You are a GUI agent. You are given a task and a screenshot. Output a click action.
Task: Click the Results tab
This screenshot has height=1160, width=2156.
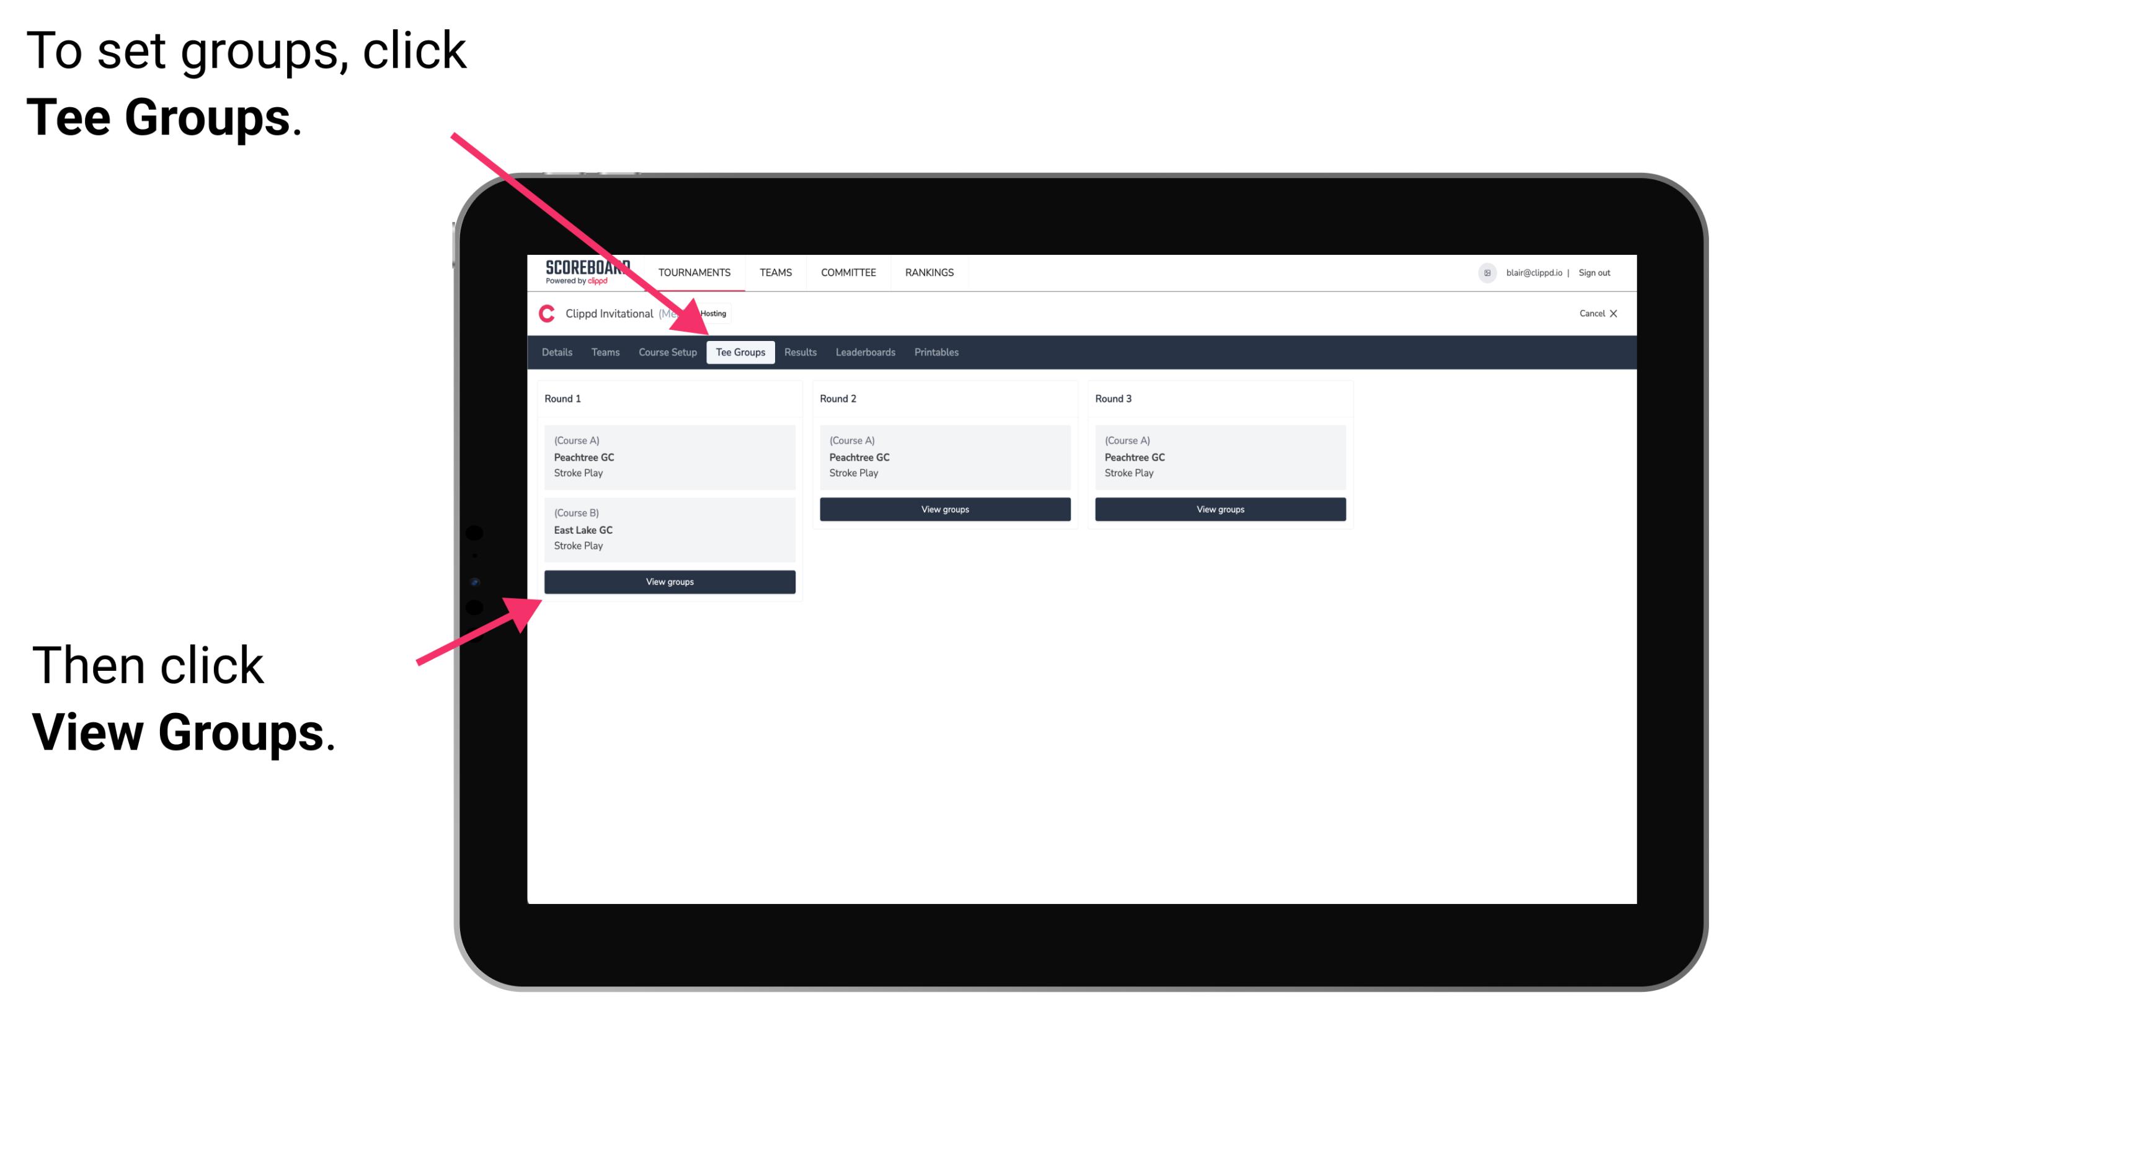pos(797,353)
